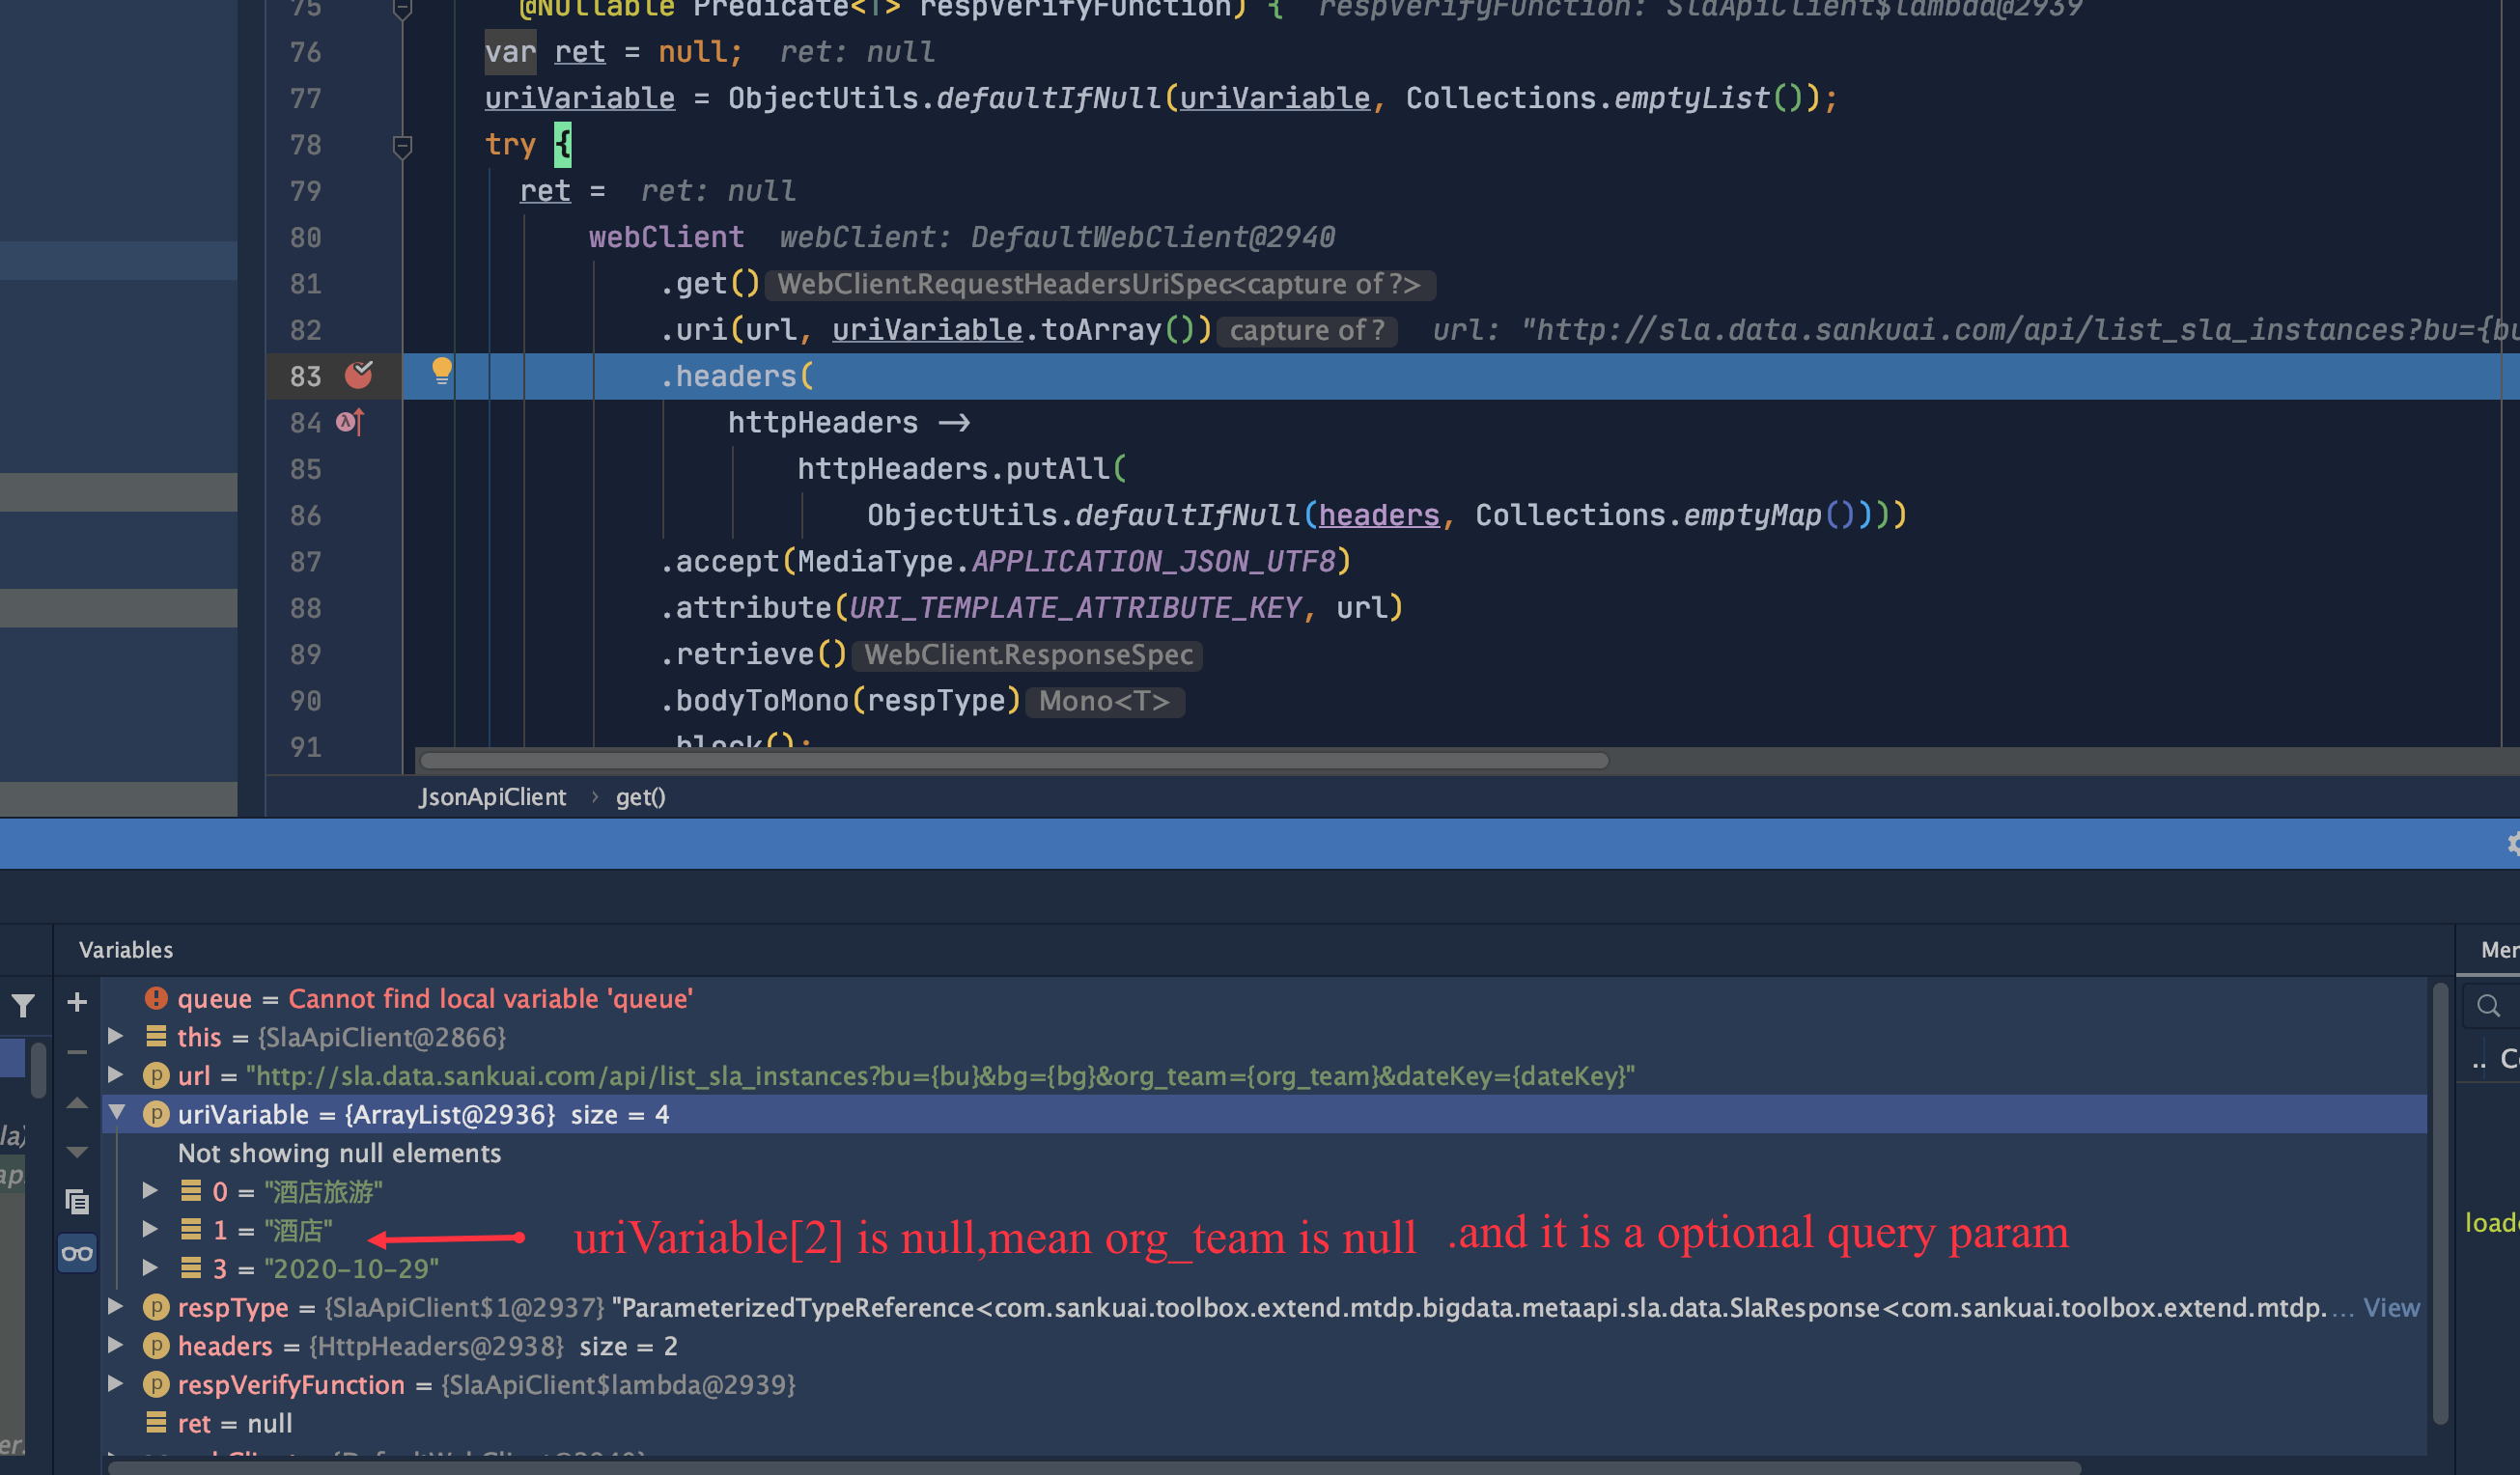This screenshot has height=1475, width=2520.
Task: Expand the 'this' SlaApiClient variable
Action: pos(115,1036)
